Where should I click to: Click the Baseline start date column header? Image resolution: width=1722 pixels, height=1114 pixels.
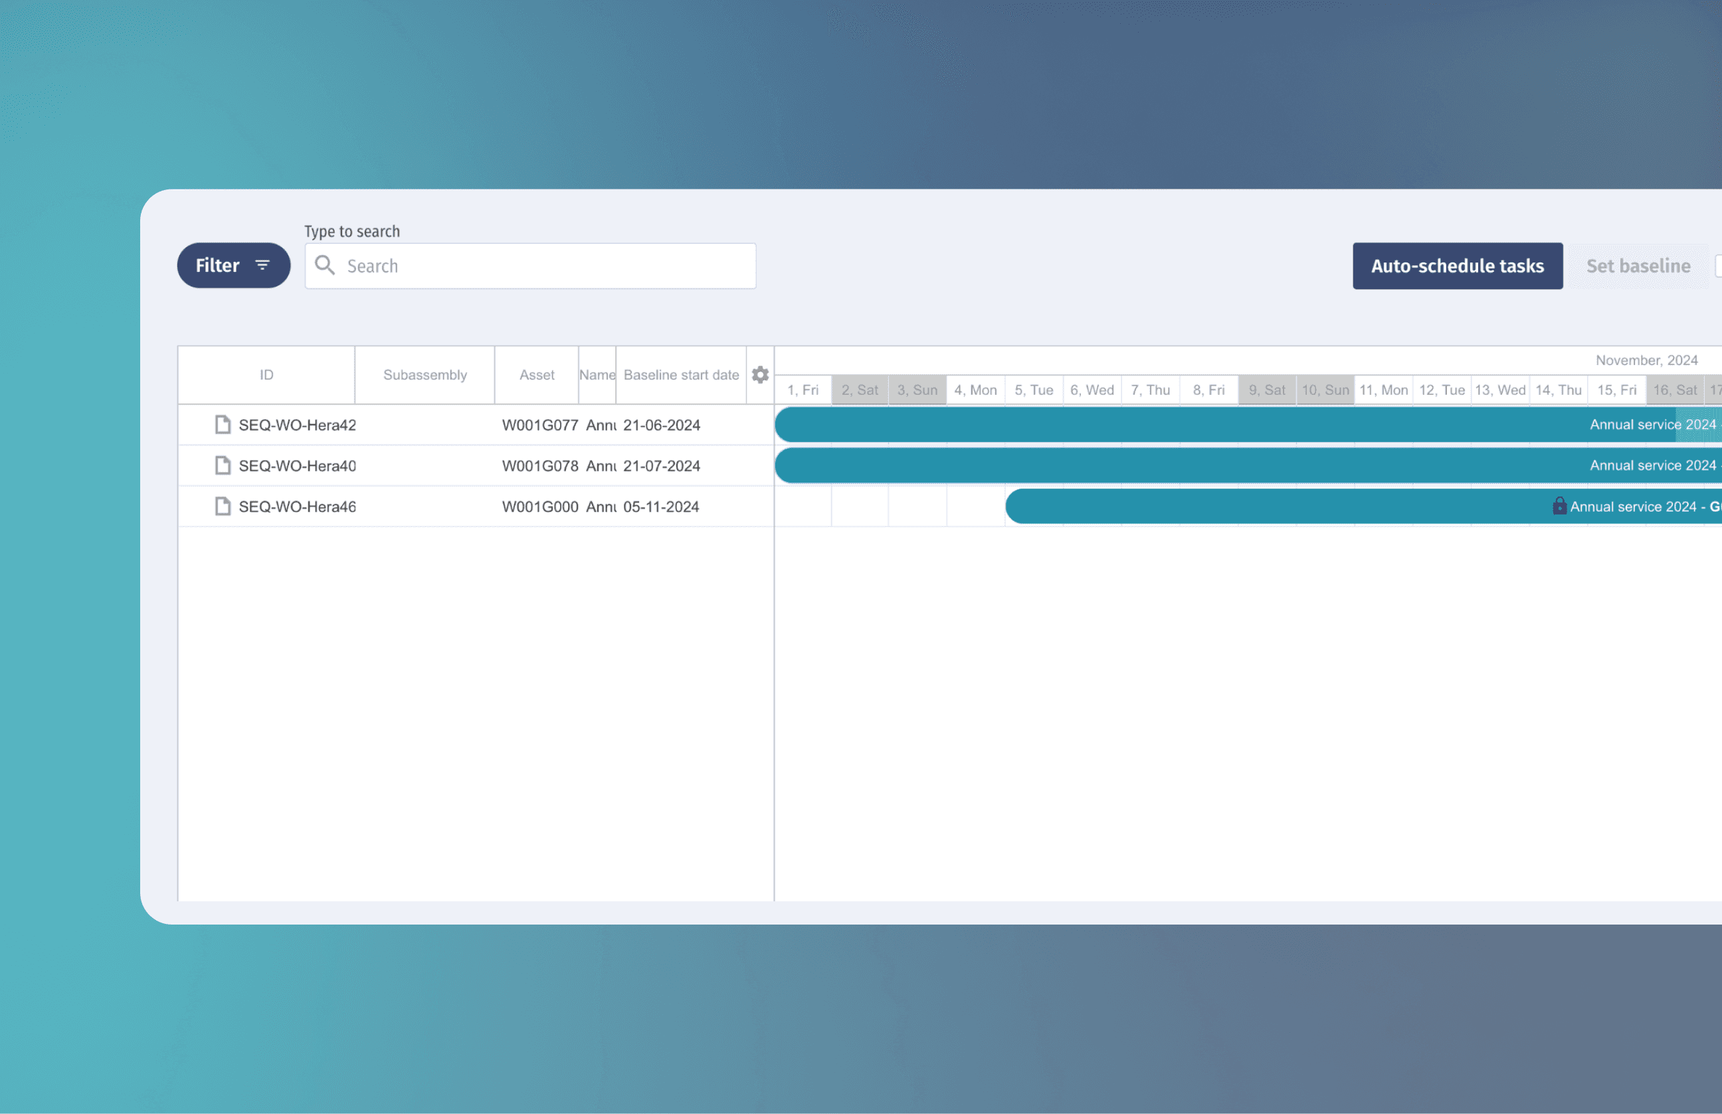coord(680,375)
